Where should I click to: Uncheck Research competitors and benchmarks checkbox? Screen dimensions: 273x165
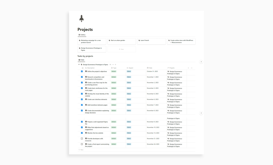(82, 77)
